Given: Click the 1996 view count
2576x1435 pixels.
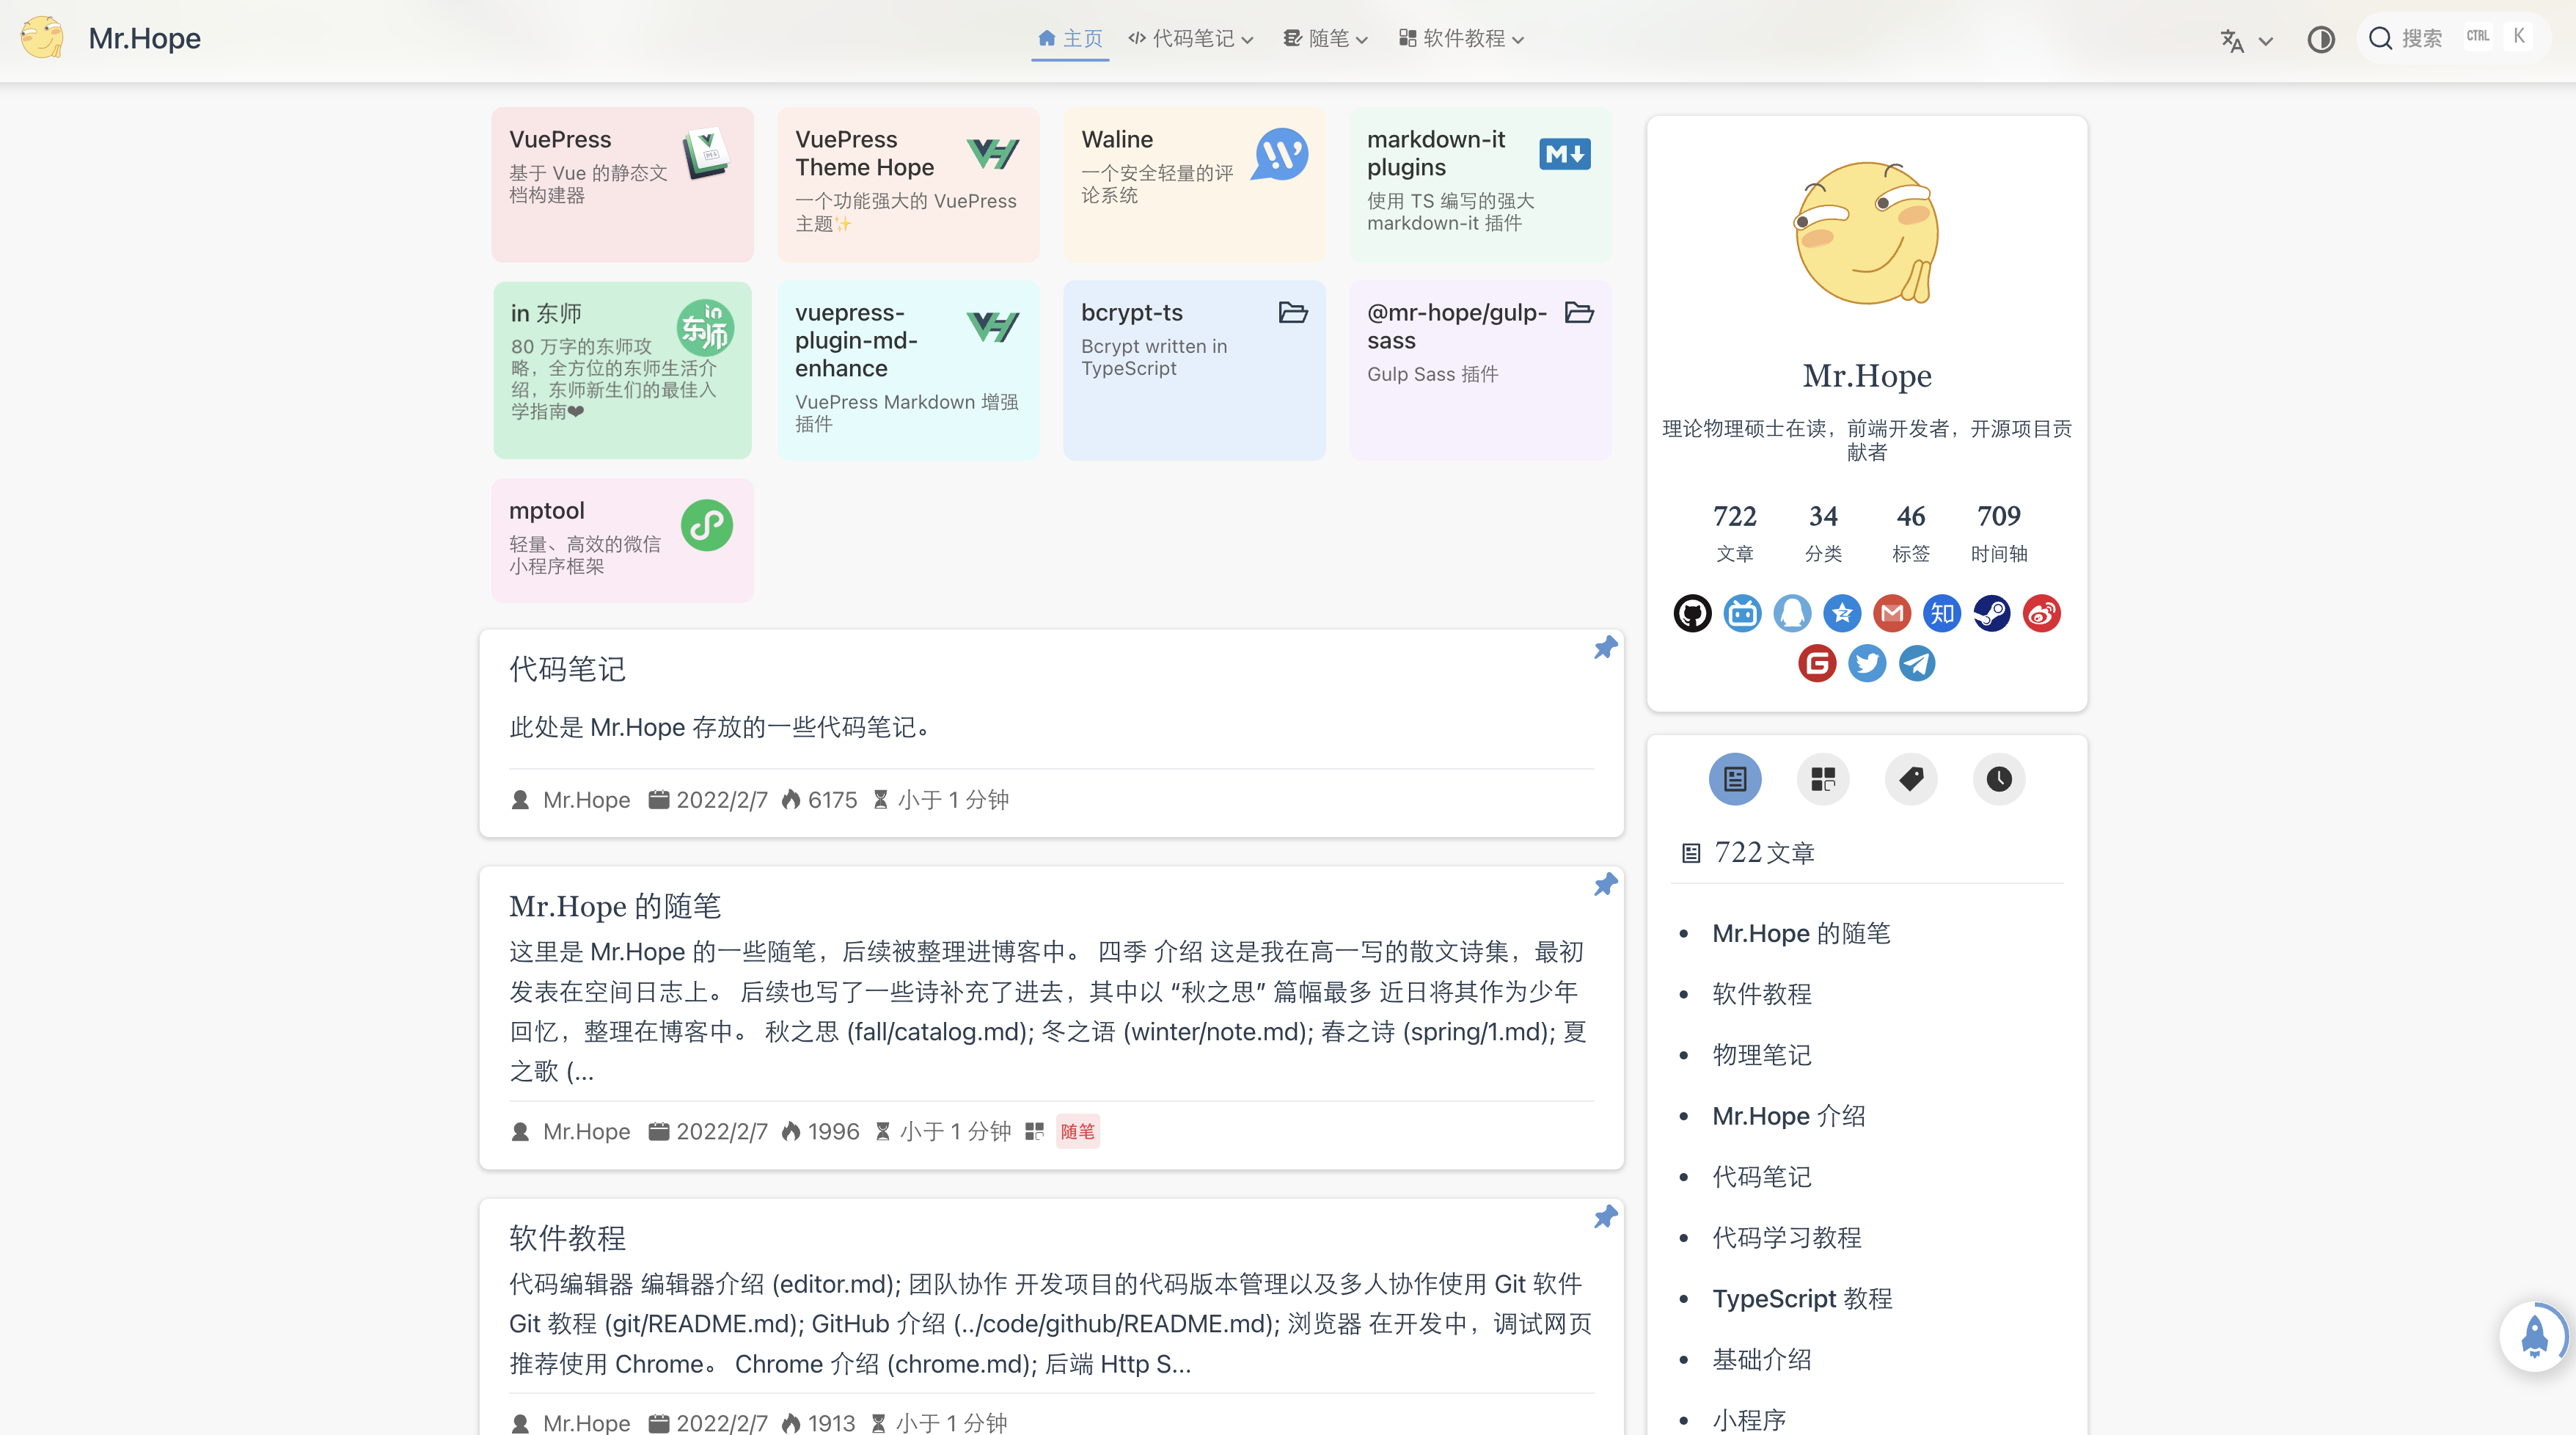Looking at the screenshot, I should pos(820,1132).
